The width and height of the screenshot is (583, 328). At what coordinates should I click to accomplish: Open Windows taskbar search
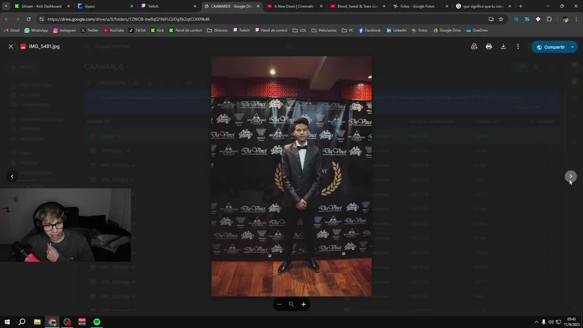(x=22, y=322)
